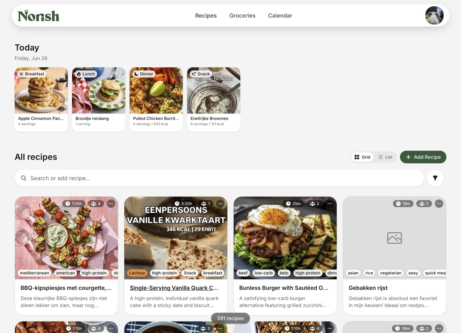The image size is (461, 333).
Task: Click the 4 servings badge on BBQ-kipspiesjes
Action: (x=96, y=204)
